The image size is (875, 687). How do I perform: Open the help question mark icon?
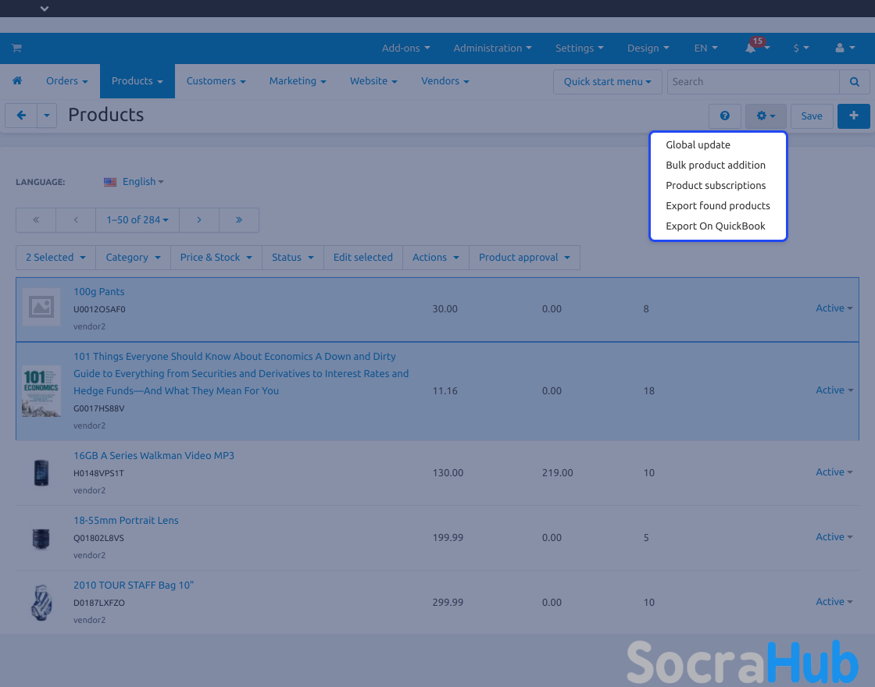click(x=725, y=116)
